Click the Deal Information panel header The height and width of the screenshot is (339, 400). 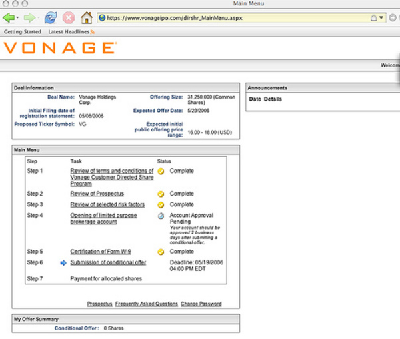126,88
